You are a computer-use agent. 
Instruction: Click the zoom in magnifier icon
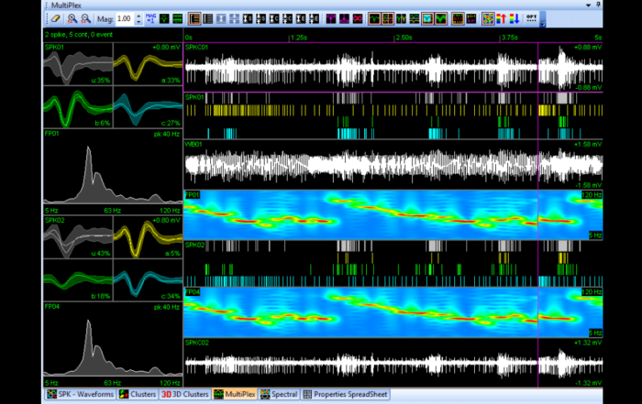click(x=72, y=19)
